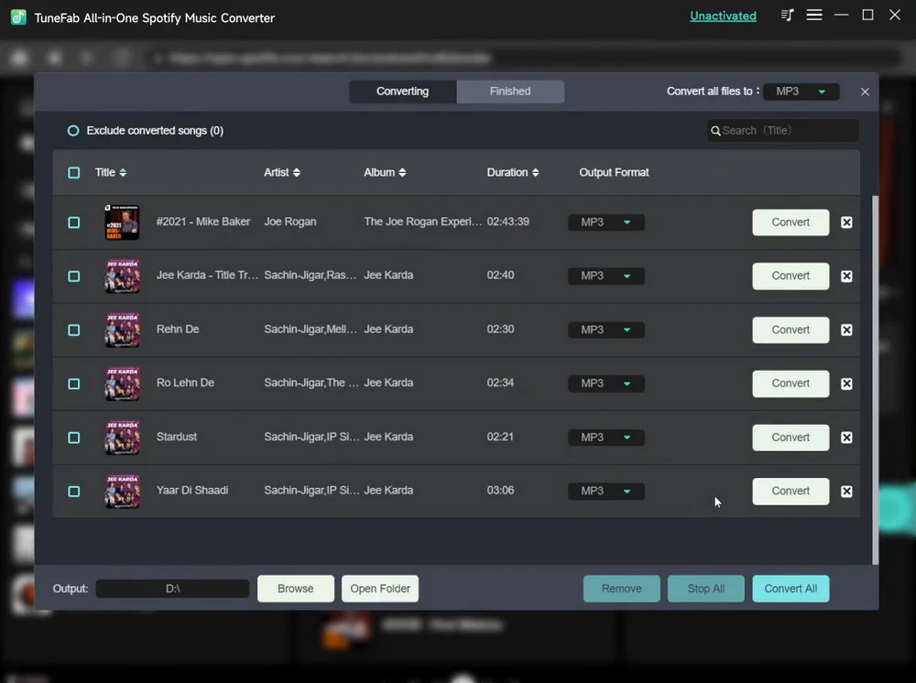The width and height of the screenshot is (916, 683).
Task: Check the Rehn De row
Action: (x=73, y=330)
